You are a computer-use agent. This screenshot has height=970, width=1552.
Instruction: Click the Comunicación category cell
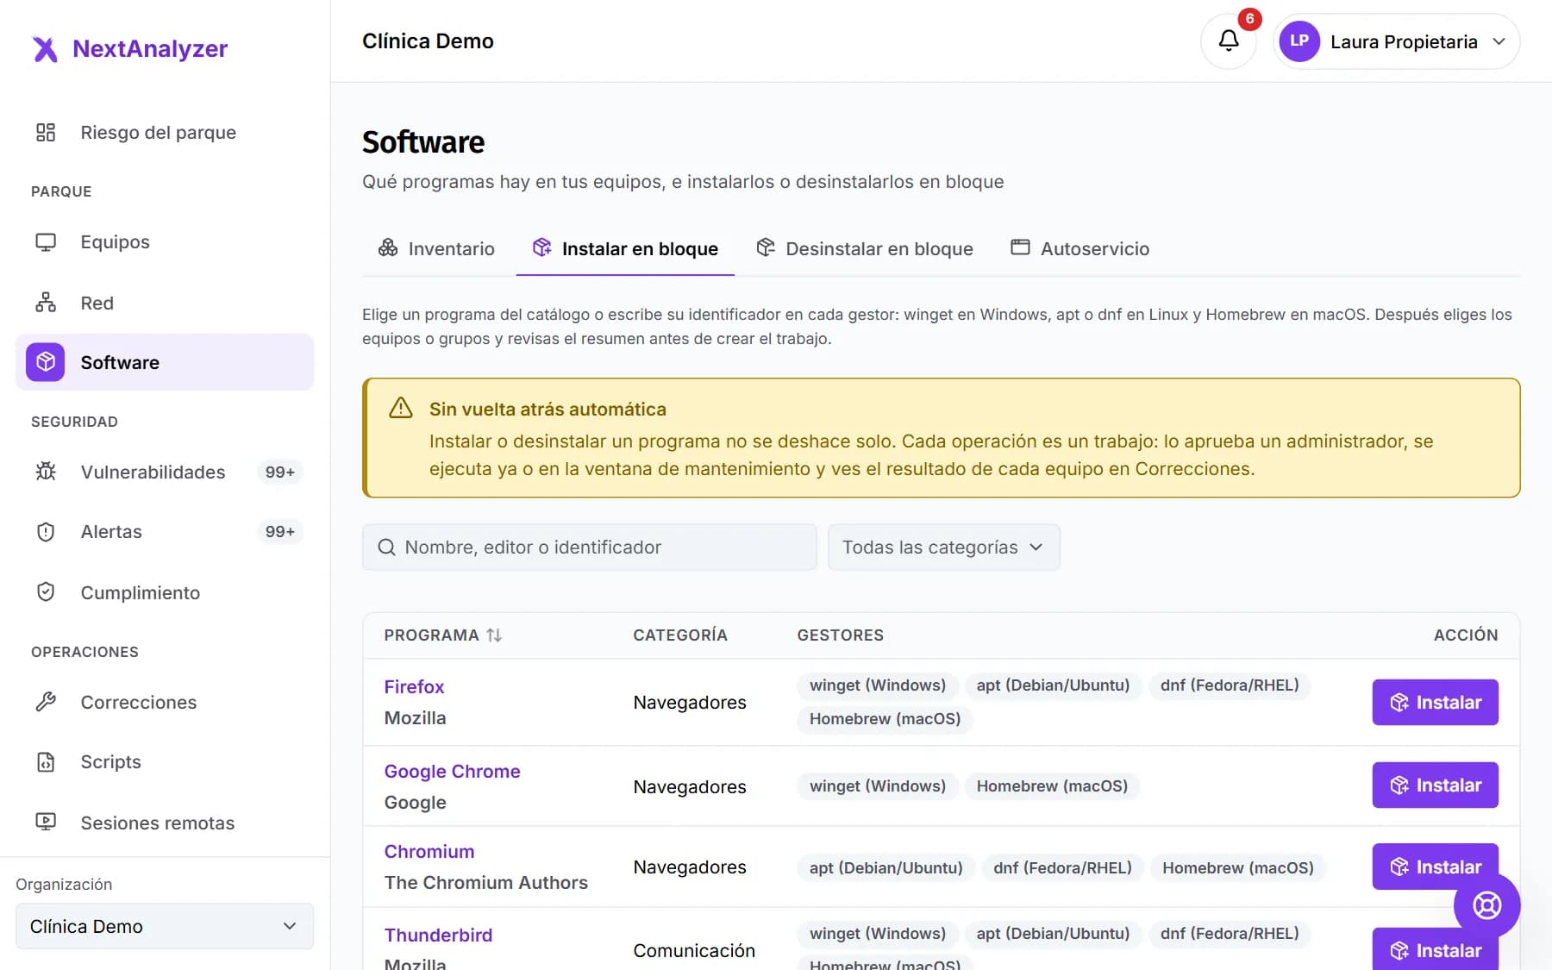click(694, 950)
